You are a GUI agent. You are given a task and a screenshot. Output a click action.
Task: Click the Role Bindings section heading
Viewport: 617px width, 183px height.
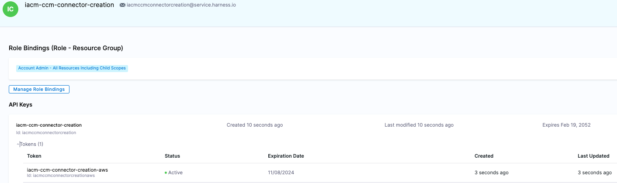point(66,48)
